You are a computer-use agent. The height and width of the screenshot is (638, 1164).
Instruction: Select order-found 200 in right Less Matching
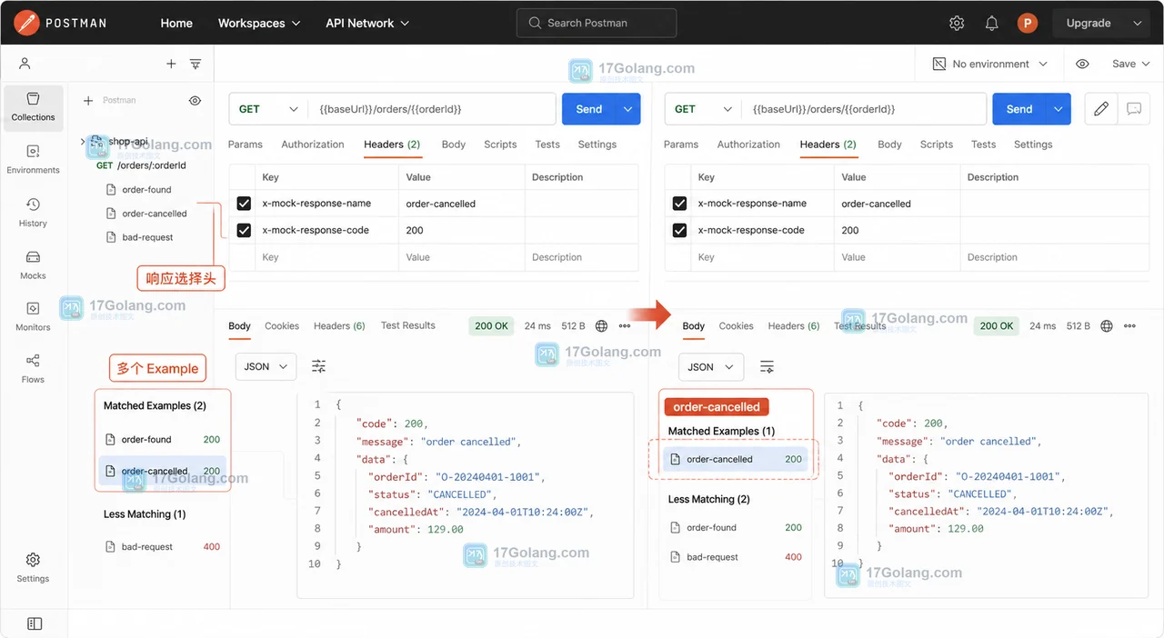click(736, 527)
